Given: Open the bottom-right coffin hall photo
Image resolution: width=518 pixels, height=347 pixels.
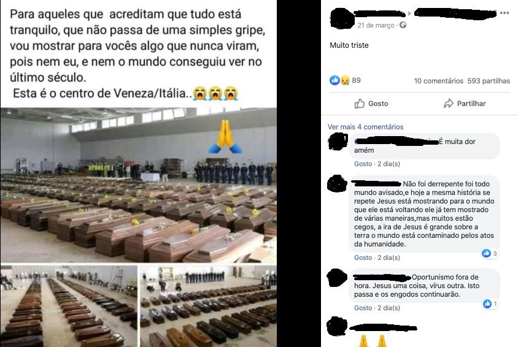Looking at the screenshot, I should point(209,306).
